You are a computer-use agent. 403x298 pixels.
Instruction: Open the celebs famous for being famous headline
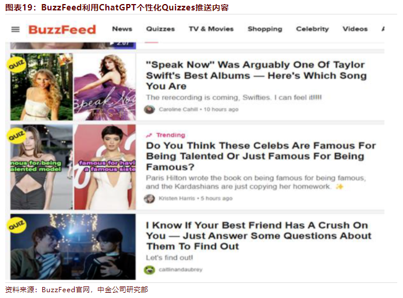tap(261, 156)
